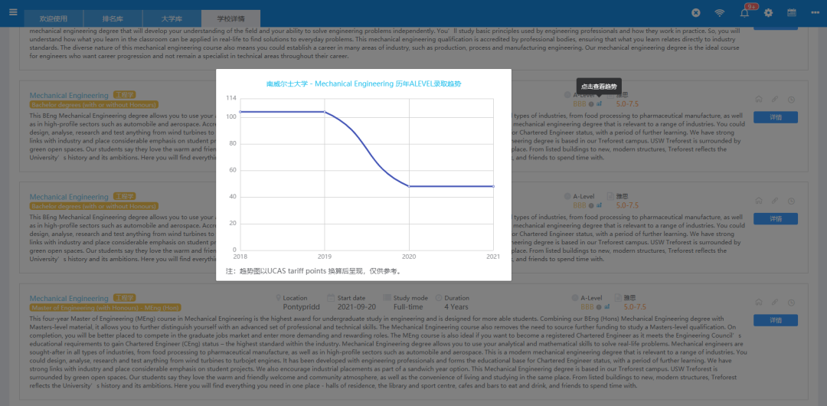Screen dimensions: 827x406
Task: Click 2021 data point on trend line
Action: pos(493,186)
